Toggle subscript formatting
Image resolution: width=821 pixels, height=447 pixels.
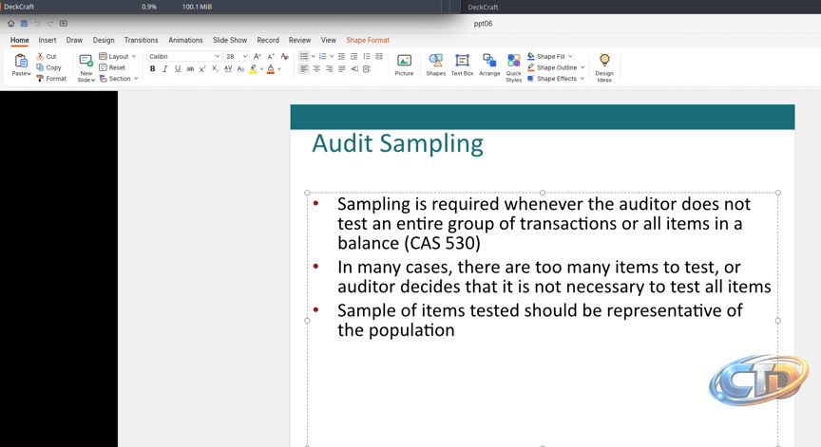click(215, 69)
